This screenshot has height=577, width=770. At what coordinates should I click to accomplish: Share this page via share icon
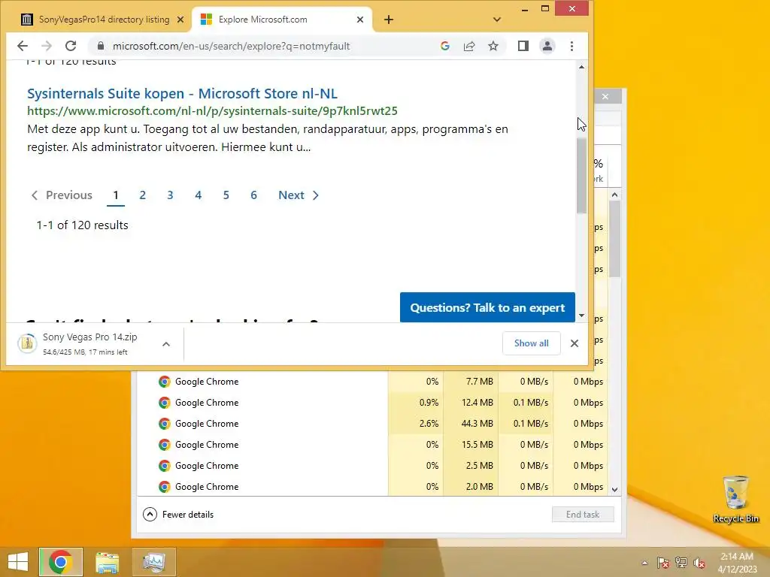[469, 46]
